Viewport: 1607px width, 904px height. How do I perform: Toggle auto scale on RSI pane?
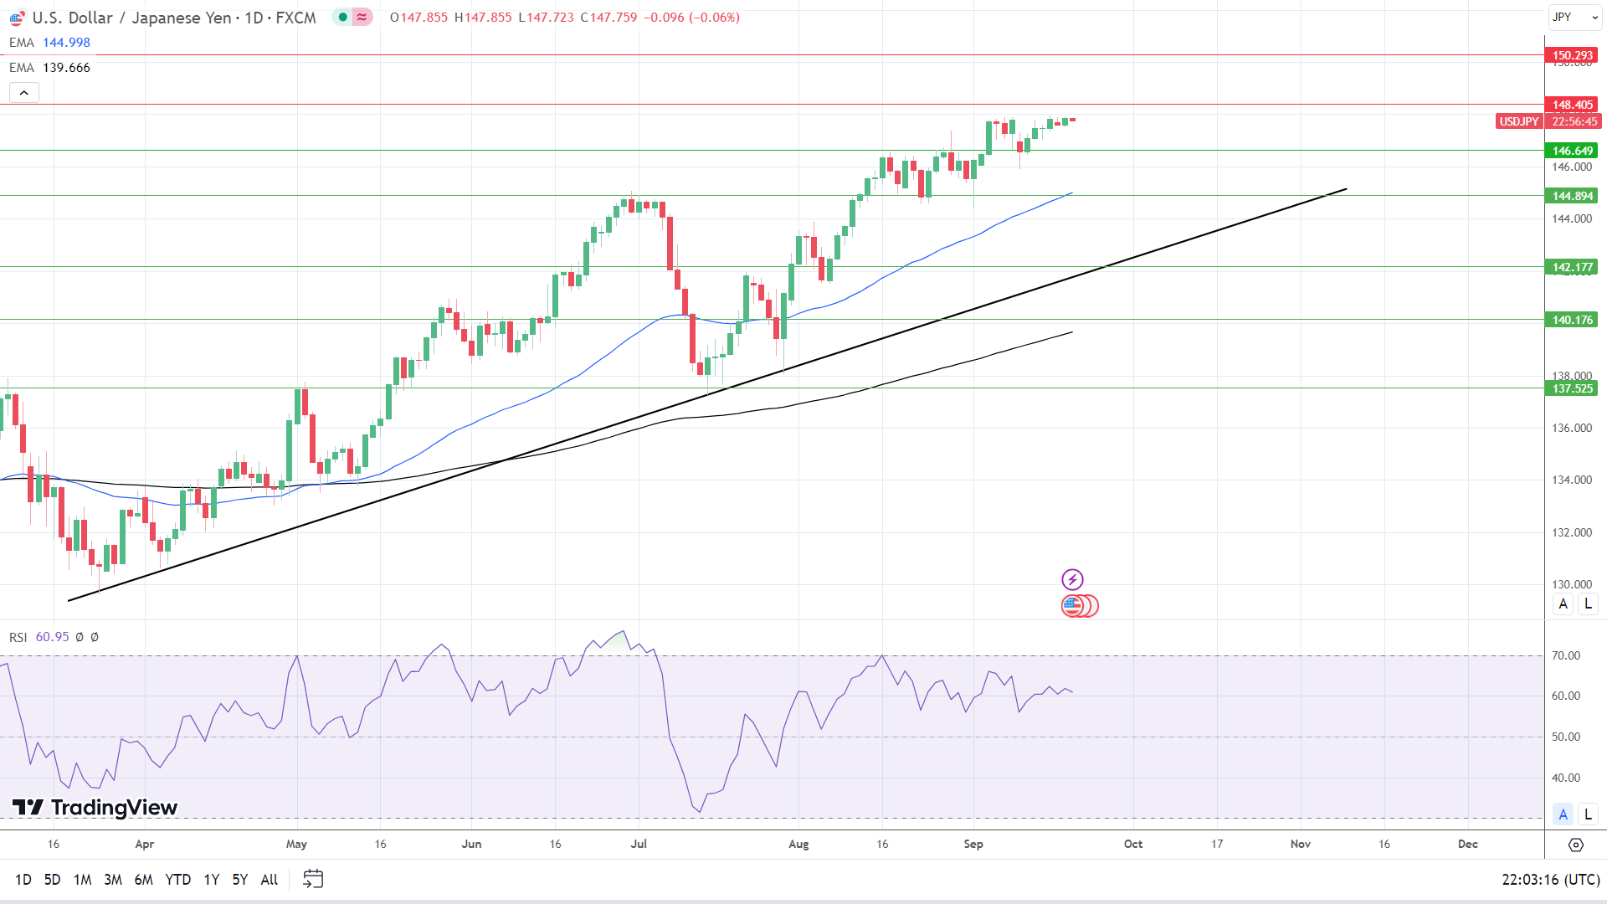pyautogui.click(x=1563, y=814)
